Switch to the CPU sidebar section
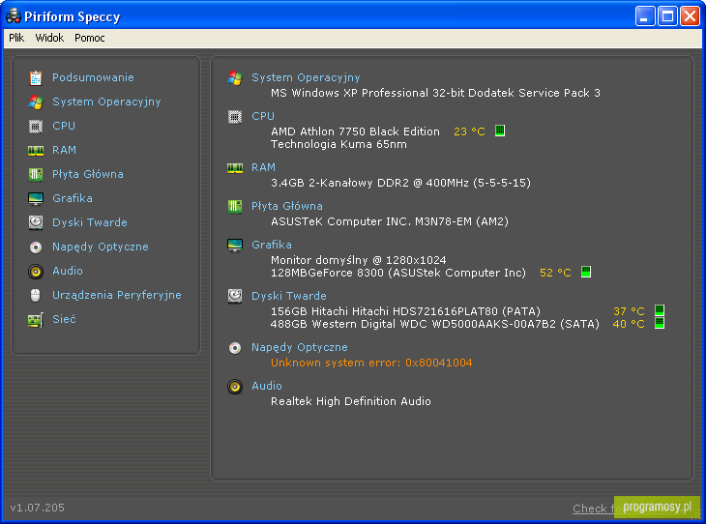Viewport: 706px width, 524px height. (x=64, y=126)
